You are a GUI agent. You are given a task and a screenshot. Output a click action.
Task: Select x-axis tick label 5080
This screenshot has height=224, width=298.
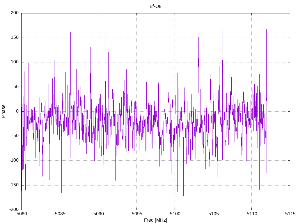point(22,214)
